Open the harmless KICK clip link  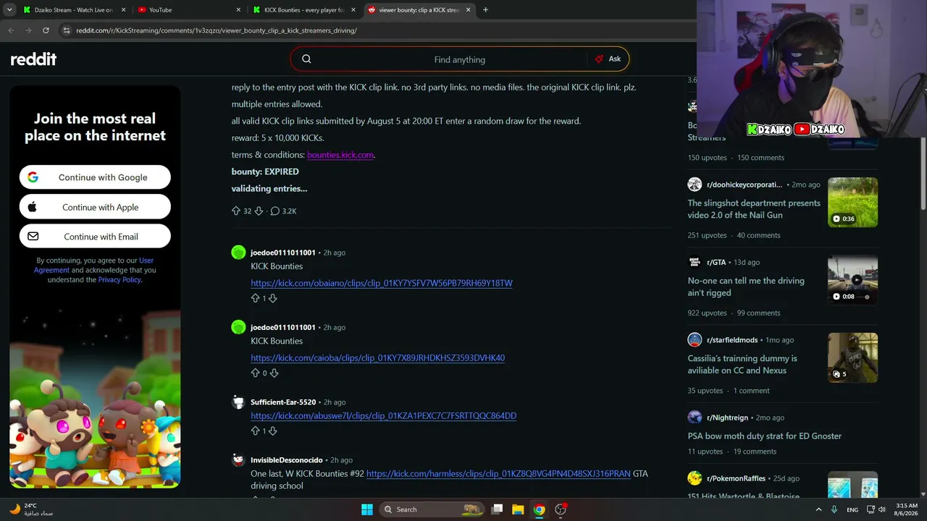click(498, 474)
